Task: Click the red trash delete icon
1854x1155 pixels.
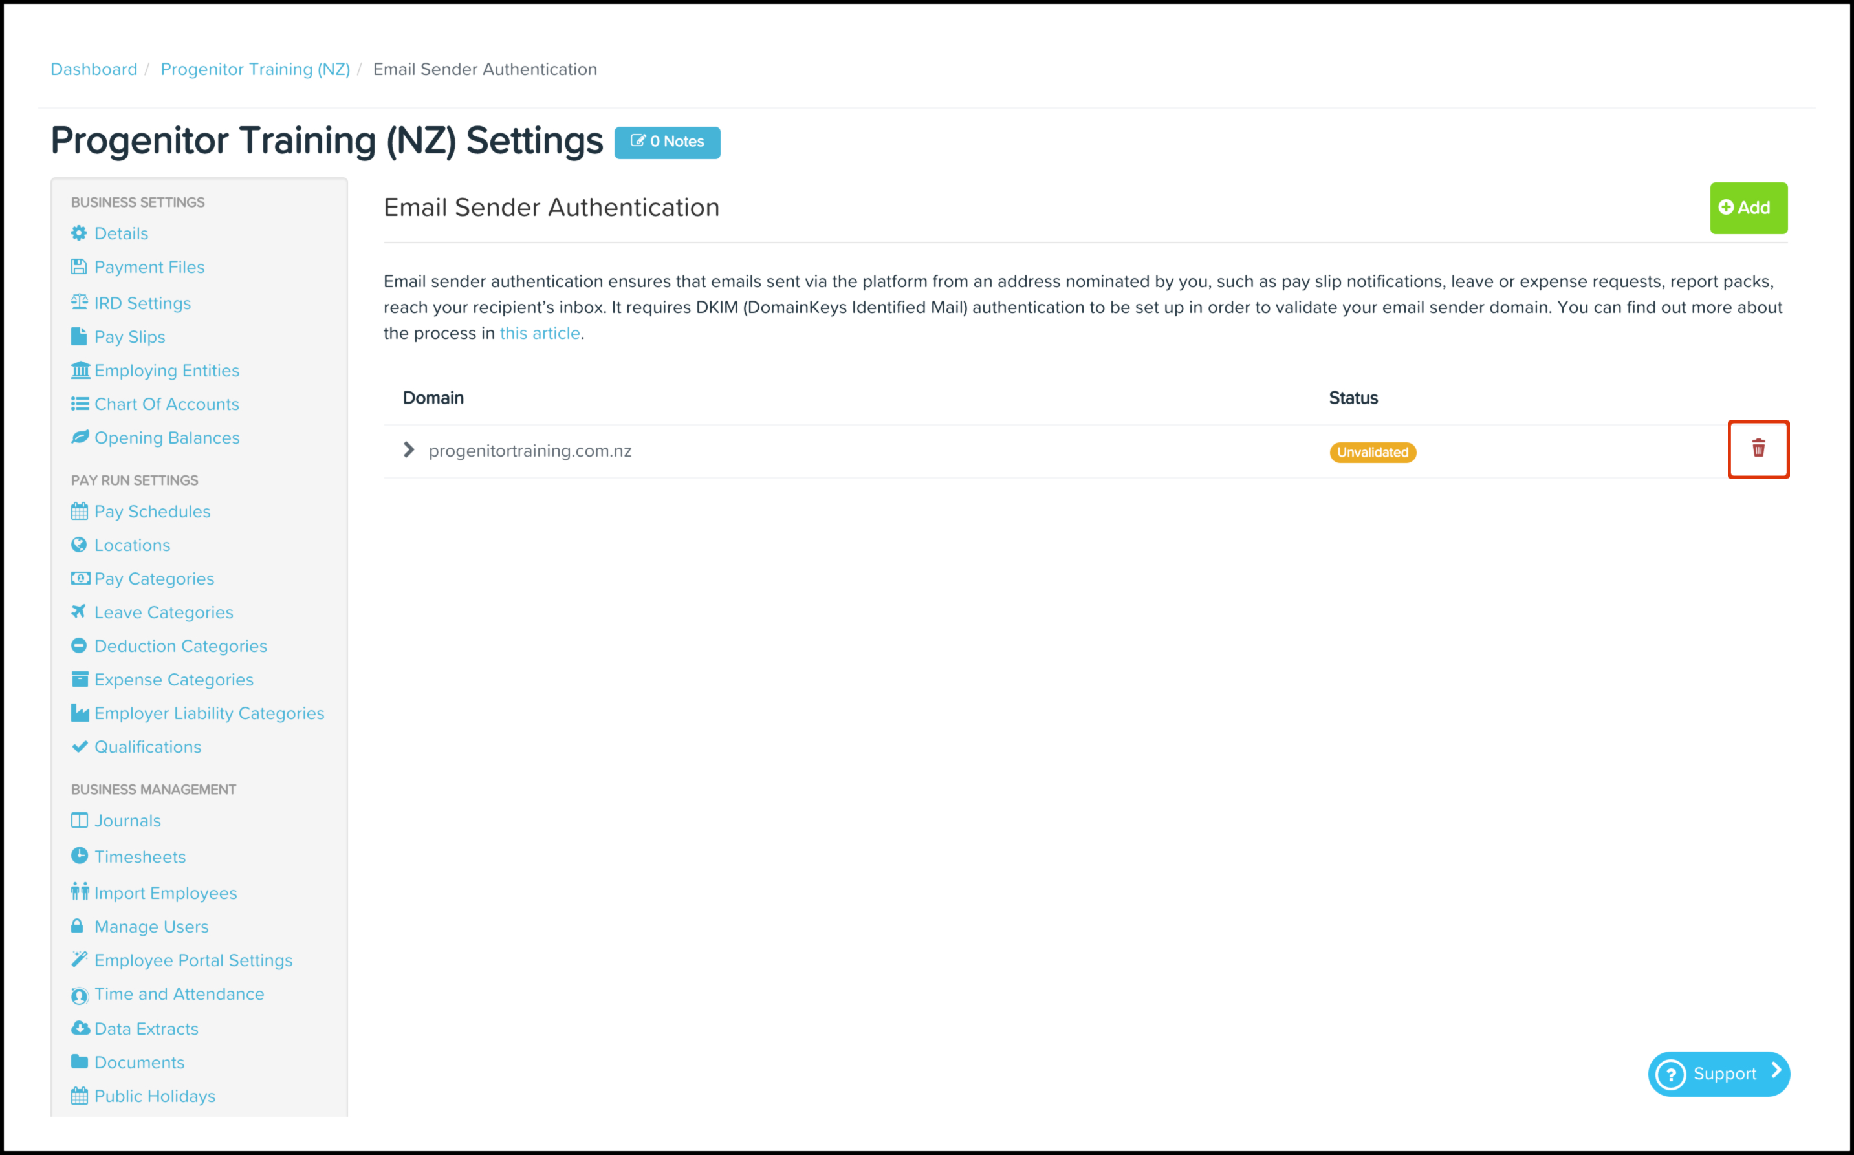Action: tap(1758, 448)
